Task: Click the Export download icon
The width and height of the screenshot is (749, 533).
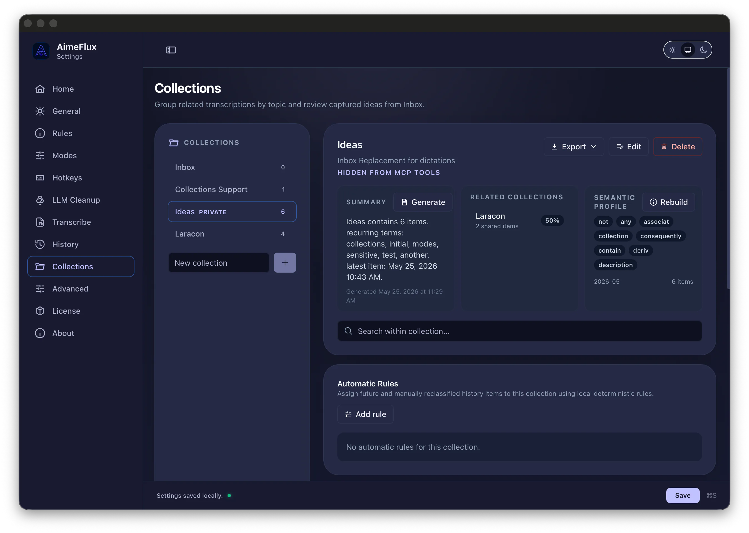Action: [554, 147]
